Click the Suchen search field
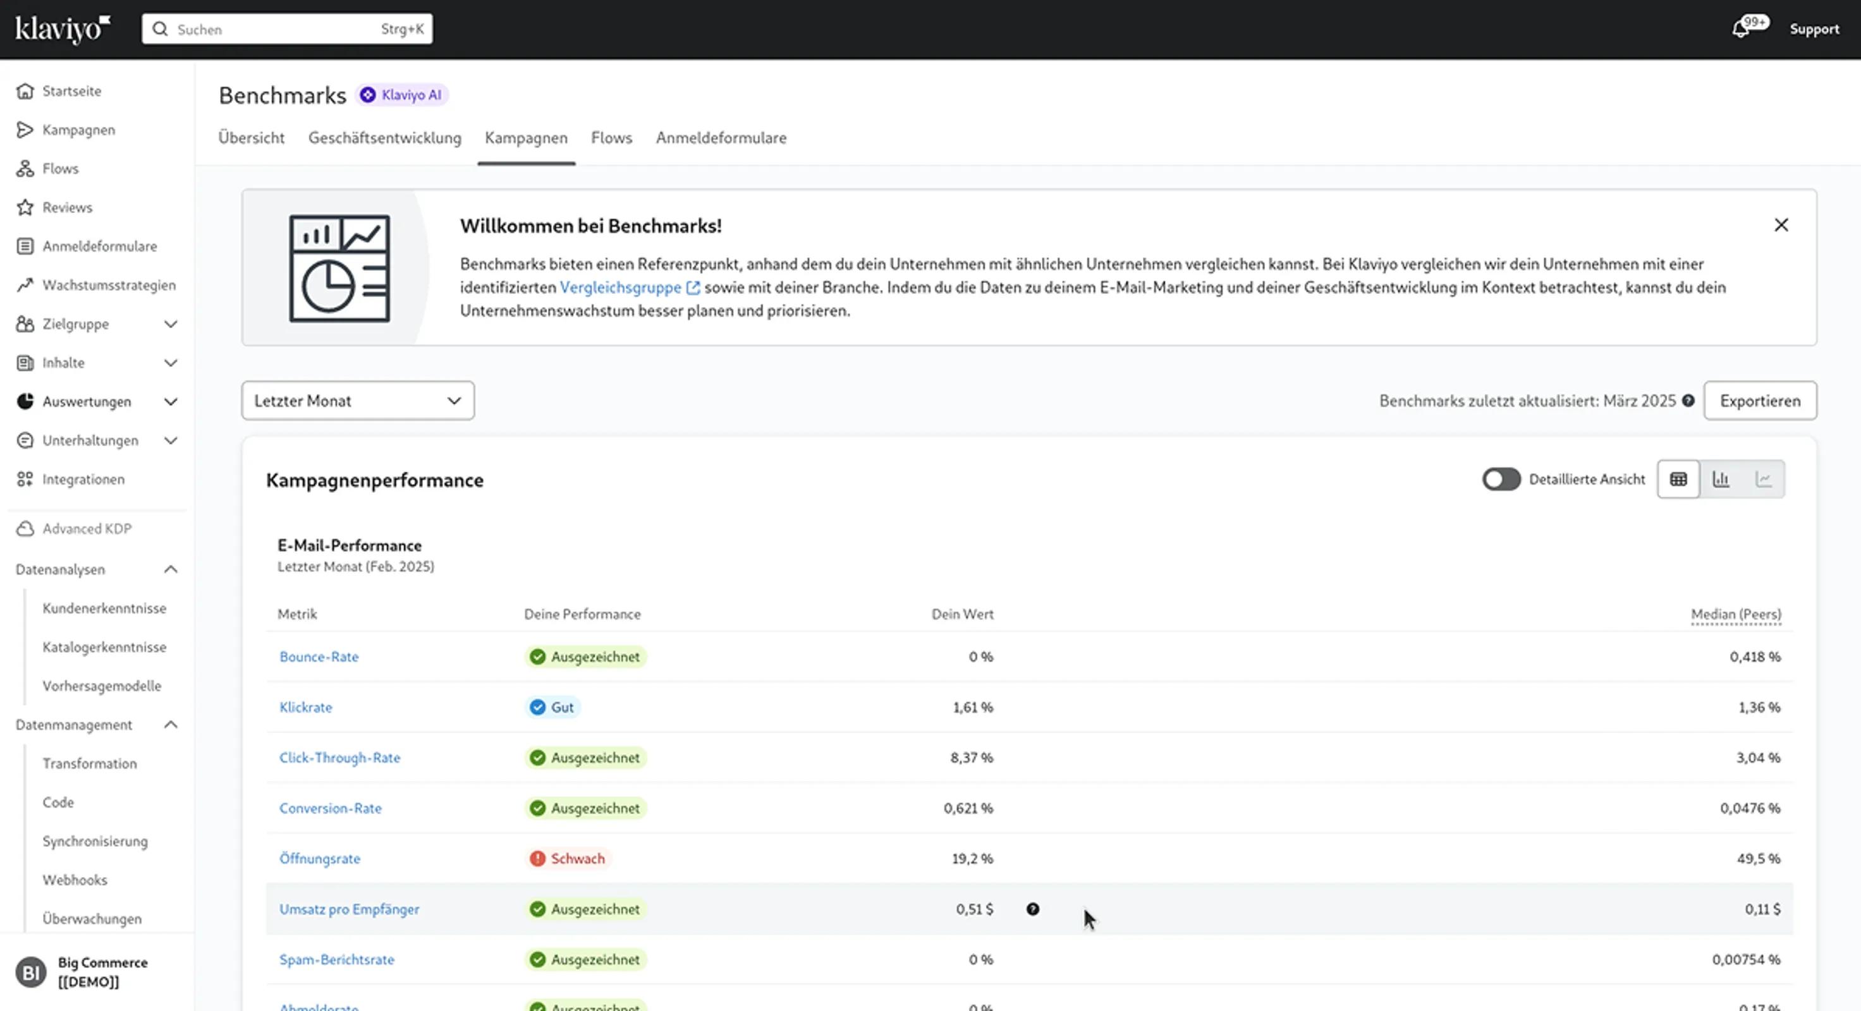 287,29
